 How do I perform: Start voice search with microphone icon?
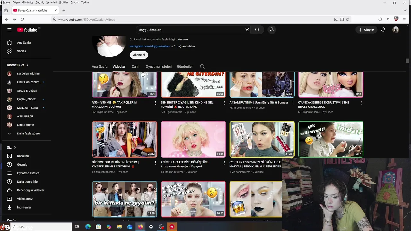(272, 30)
